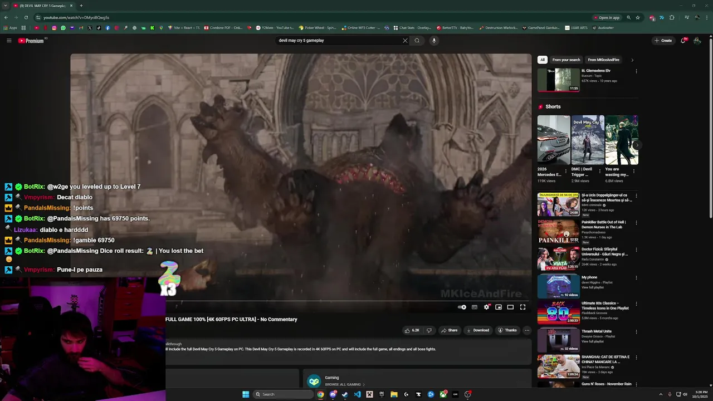This screenshot has width=713, height=401.
Task: Open options for the Glemselens Elv video
Action: coord(636,71)
